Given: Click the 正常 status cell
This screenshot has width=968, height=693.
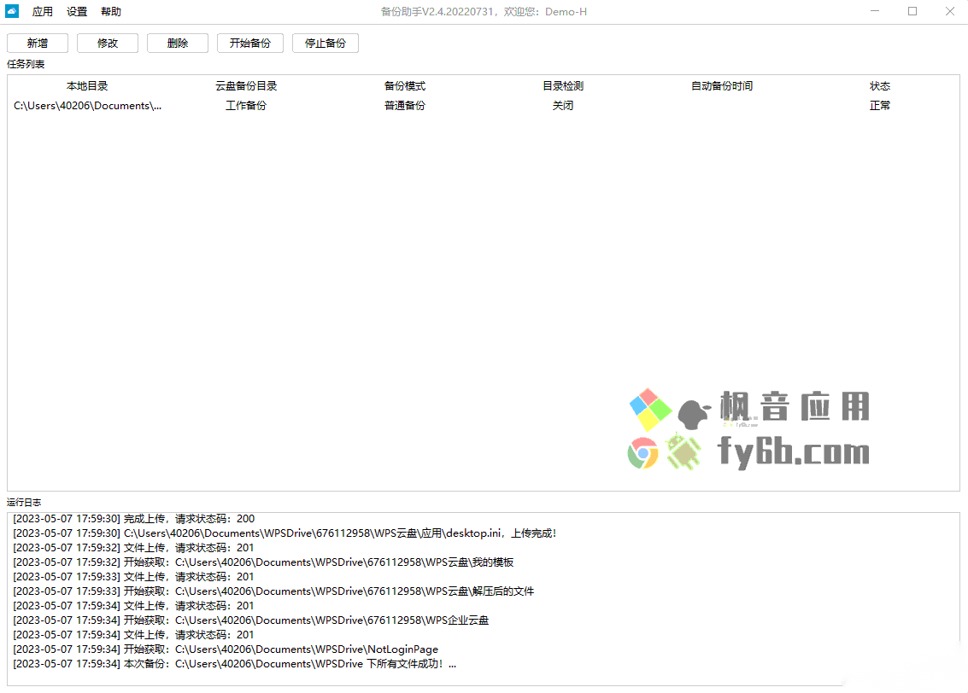Looking at the screenshot, I should click(880, 106).
